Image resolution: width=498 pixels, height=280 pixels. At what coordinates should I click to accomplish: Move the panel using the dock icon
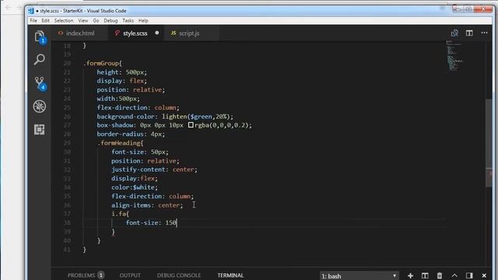click(x=469, y=275)
